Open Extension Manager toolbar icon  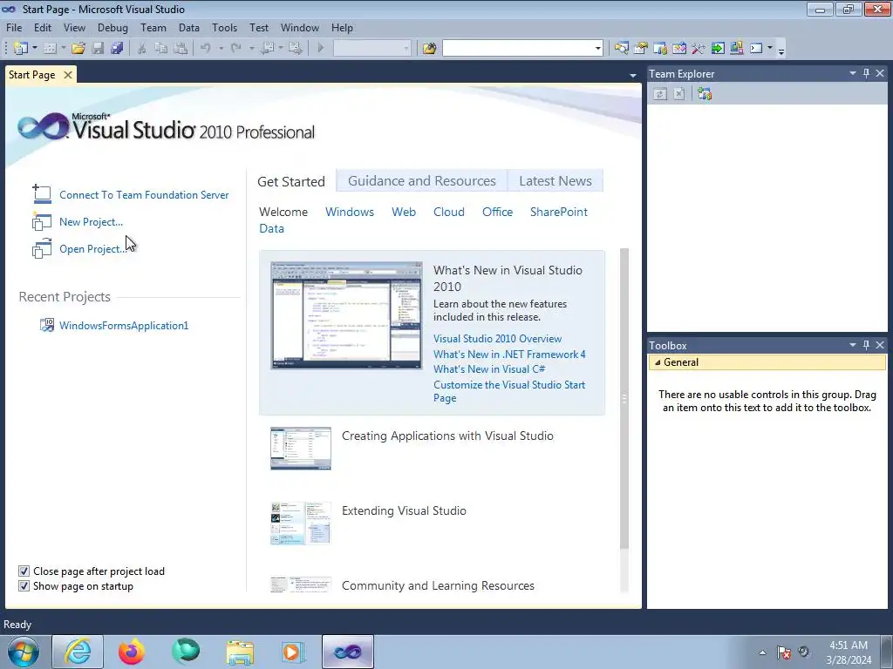(737, 49)
